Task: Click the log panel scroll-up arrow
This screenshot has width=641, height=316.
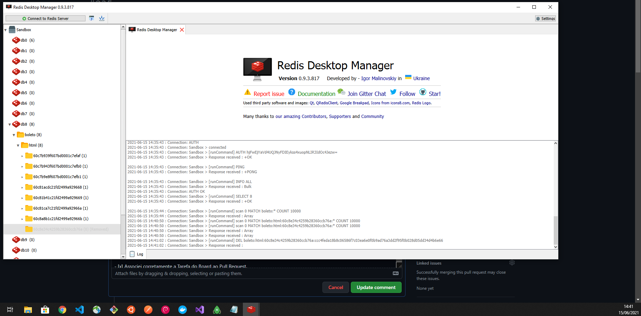Action: pos(555,143)
